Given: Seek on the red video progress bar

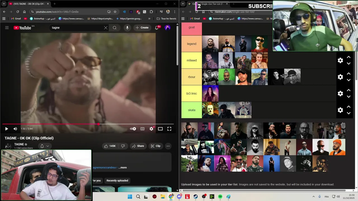Looking at the screenshot, I should [x=88, y=124].
